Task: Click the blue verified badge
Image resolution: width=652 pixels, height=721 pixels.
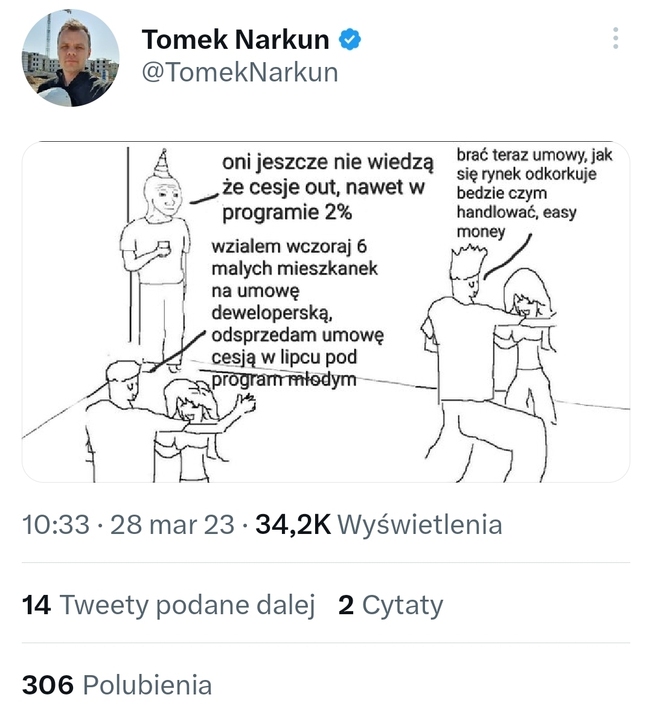Action: [350, 39]
